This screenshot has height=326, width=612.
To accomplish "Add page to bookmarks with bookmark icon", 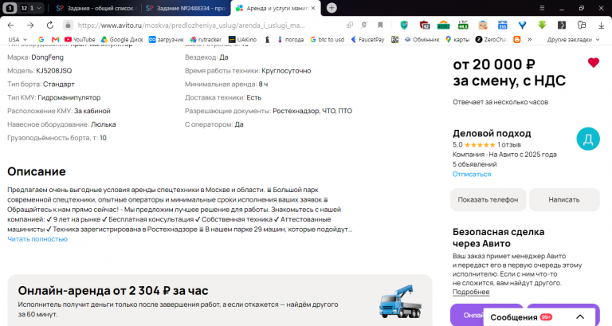I will pos(380,25).
